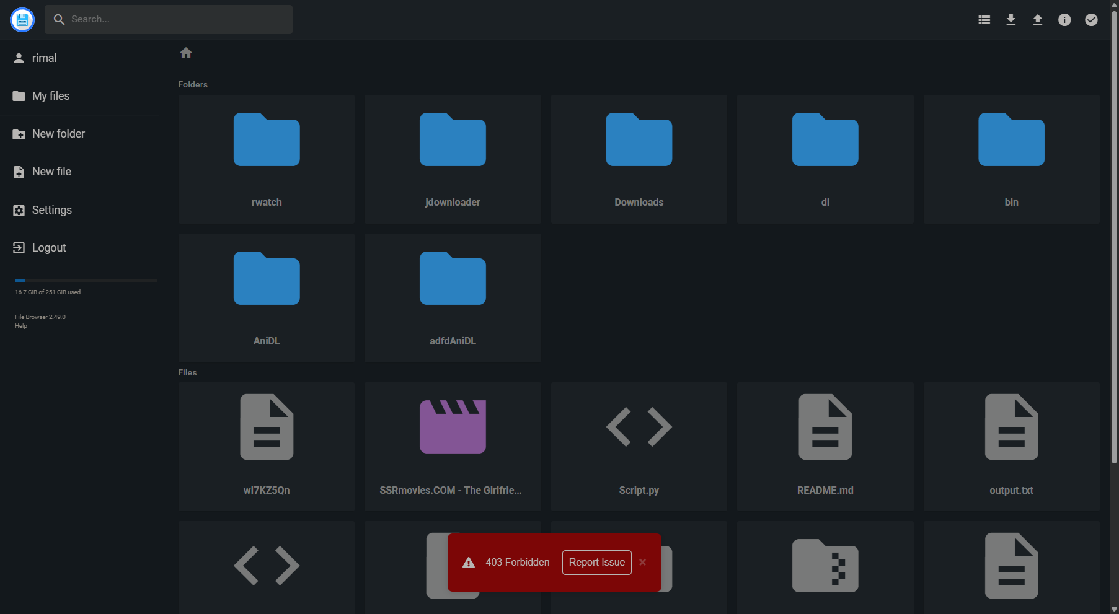Open the rwatch folder
The height and width of the screenshot is (614, 1119).
[267, 159]
